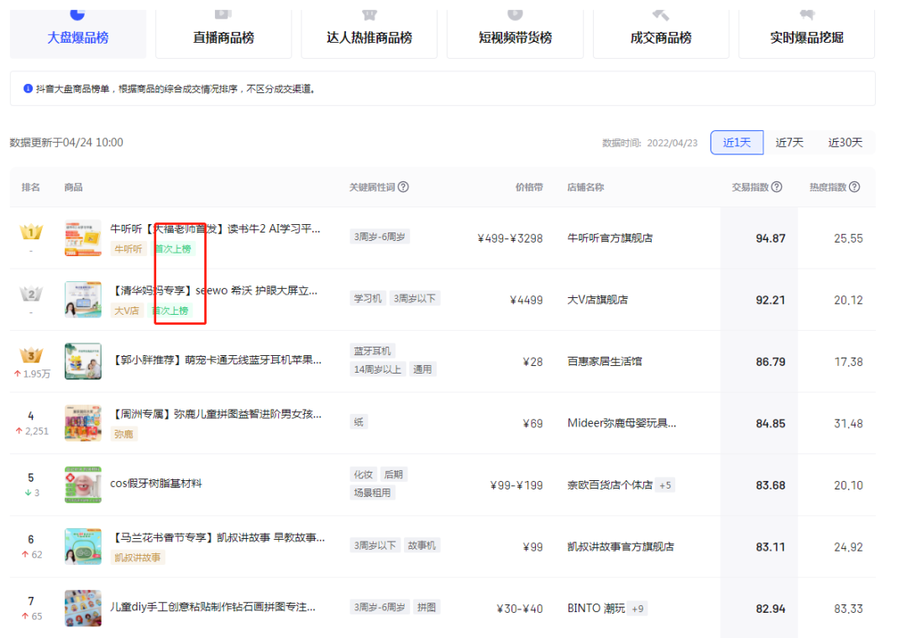Open thumbnail of seewo 希沃 product
Viewport: 907px width, 638px height.
pyautogui.click(x=82, y=300)
